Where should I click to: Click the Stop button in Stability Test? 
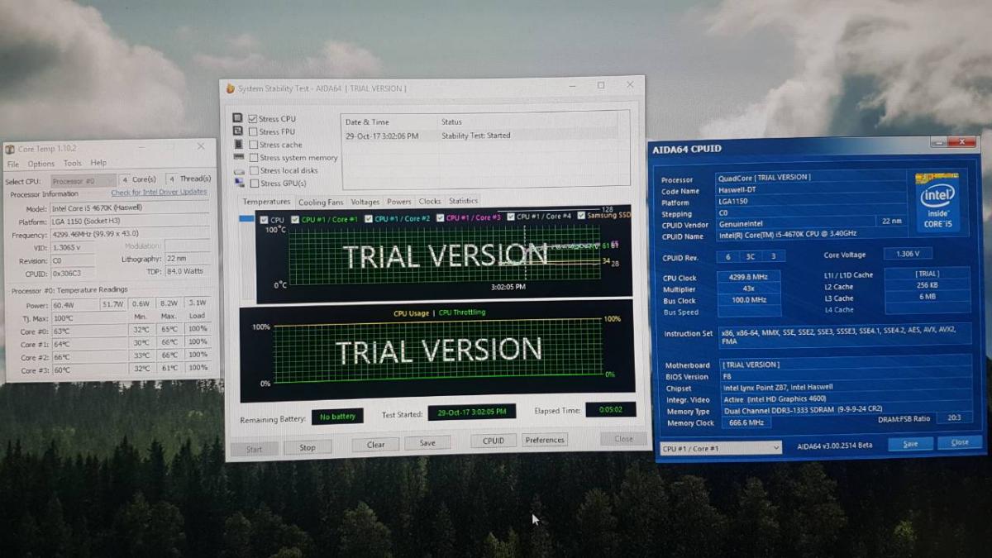click(308, 447)
